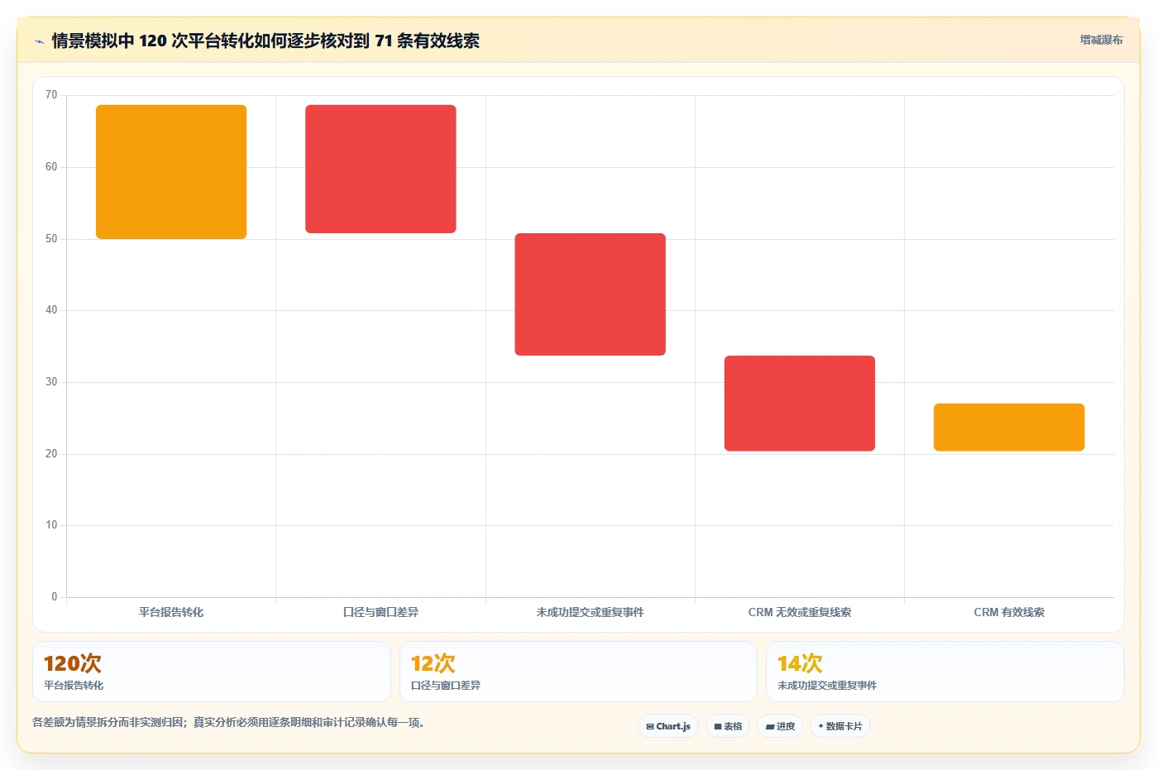Click axis label 平台报告转化 under chart
This screenshot has width=1157, height=770.
171,612
